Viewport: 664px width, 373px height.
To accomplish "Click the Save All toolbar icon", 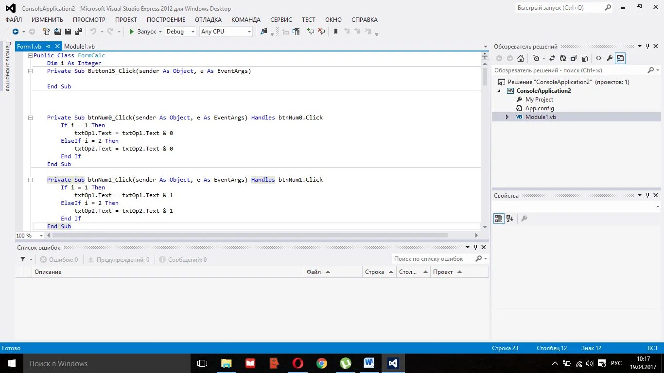I will point(78,32).
